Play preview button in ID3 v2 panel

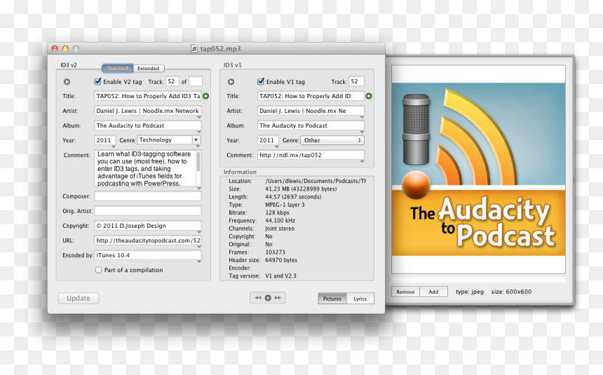click(67, 81)
